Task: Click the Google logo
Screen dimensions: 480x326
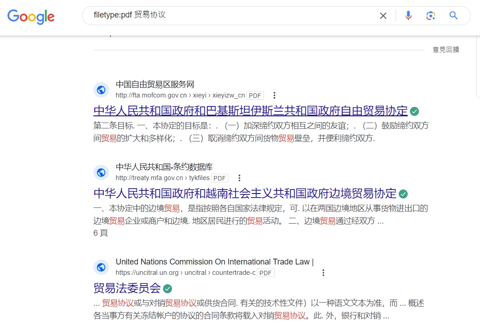Action: 31,17
